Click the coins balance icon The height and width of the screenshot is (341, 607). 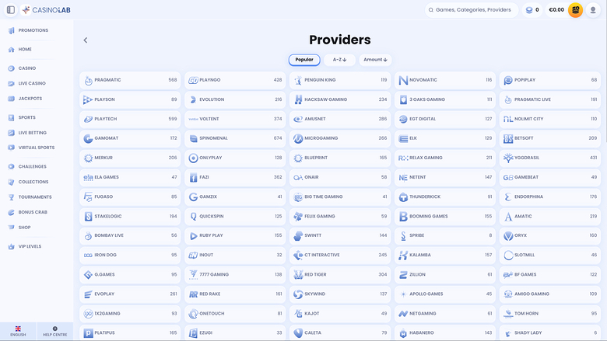coord(530,10)
